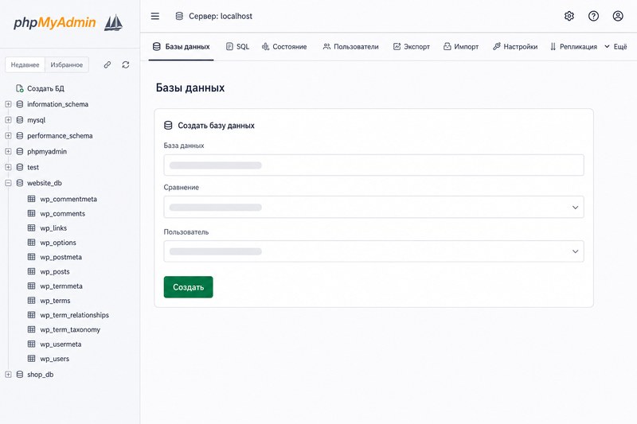Click the Создать БД new database icon
The height and width of the screenshot is (424, 637).
pos(19,88)
